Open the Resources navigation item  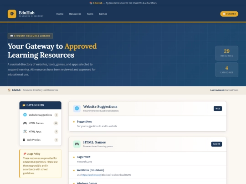75,14
